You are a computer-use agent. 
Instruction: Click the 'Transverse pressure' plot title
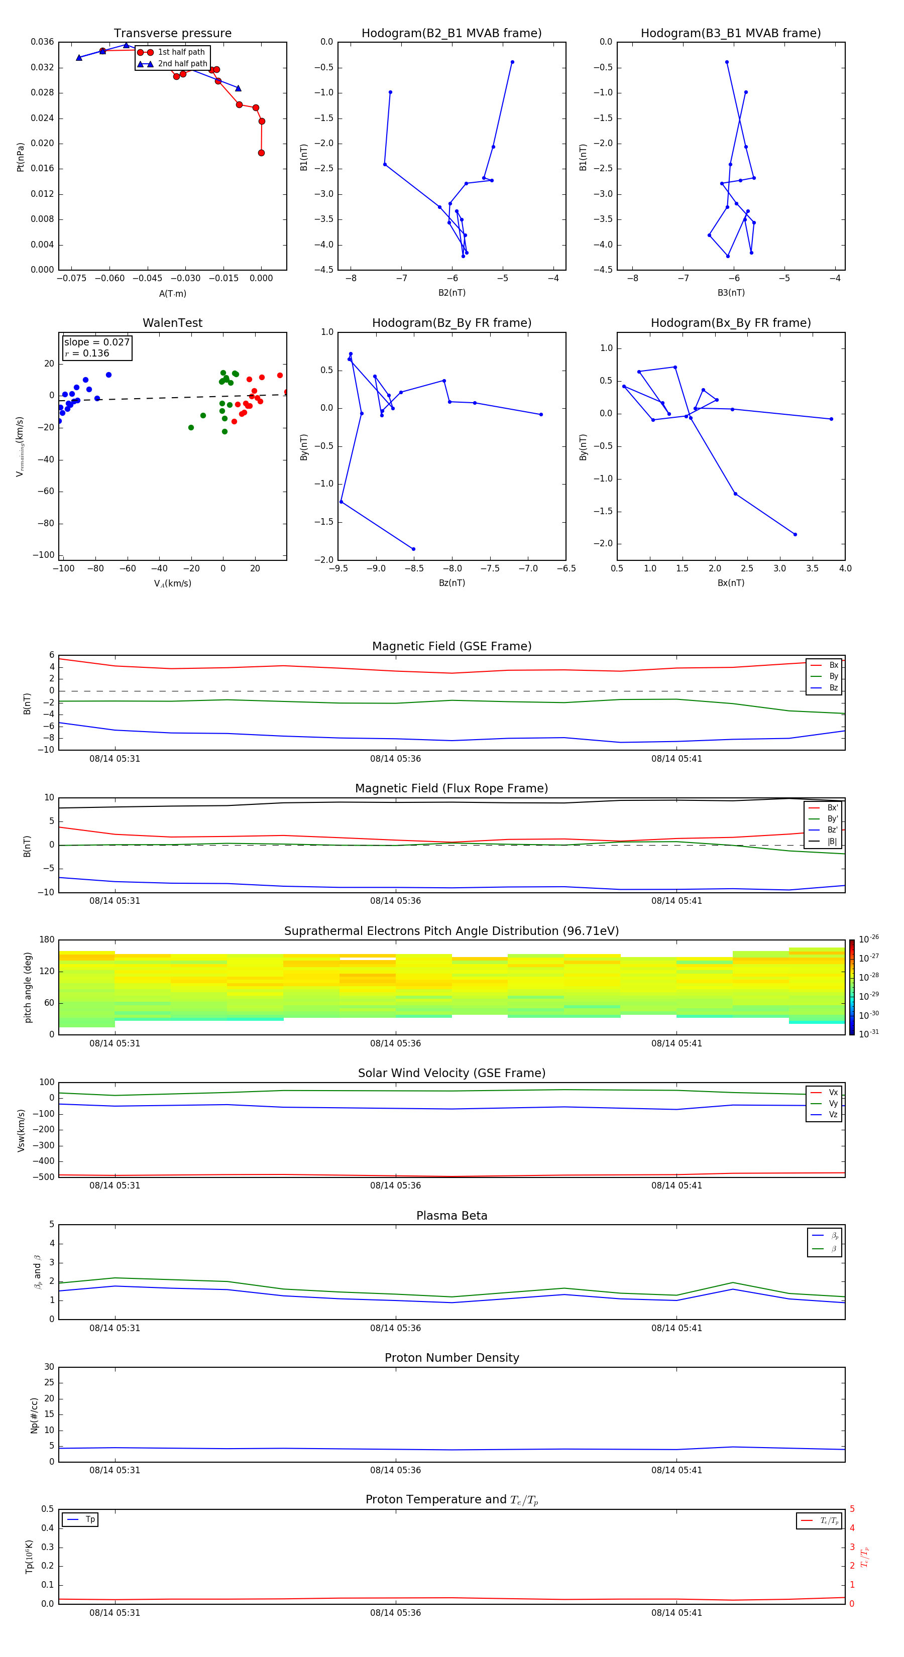tap(172, 34)
